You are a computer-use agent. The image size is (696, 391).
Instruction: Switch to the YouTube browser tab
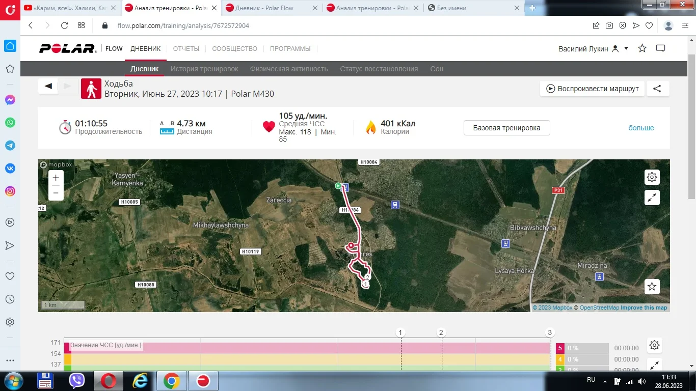coord(70,8)
